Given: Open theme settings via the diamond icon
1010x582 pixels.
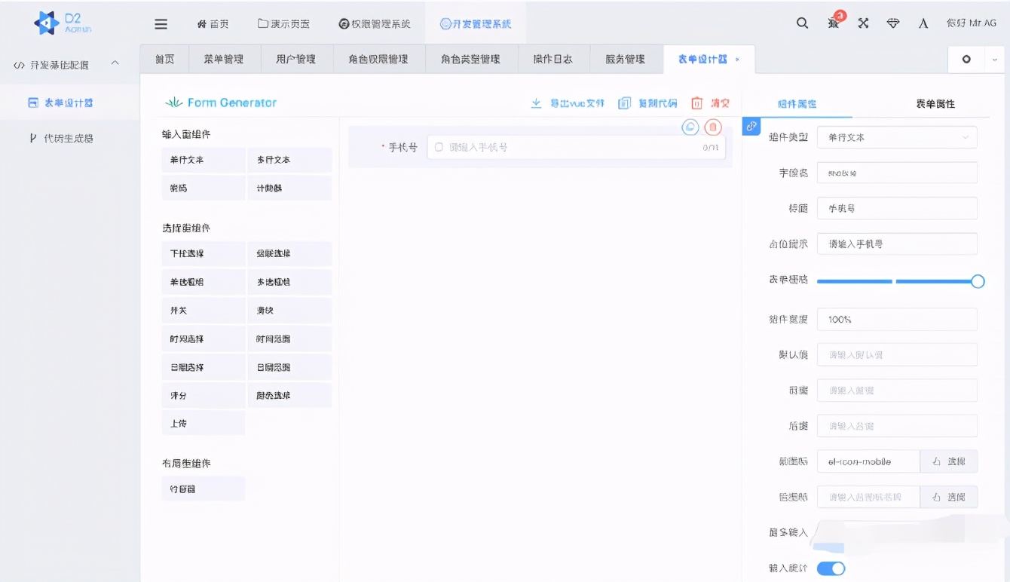Looking at the screenshot, I should [892, 23].
